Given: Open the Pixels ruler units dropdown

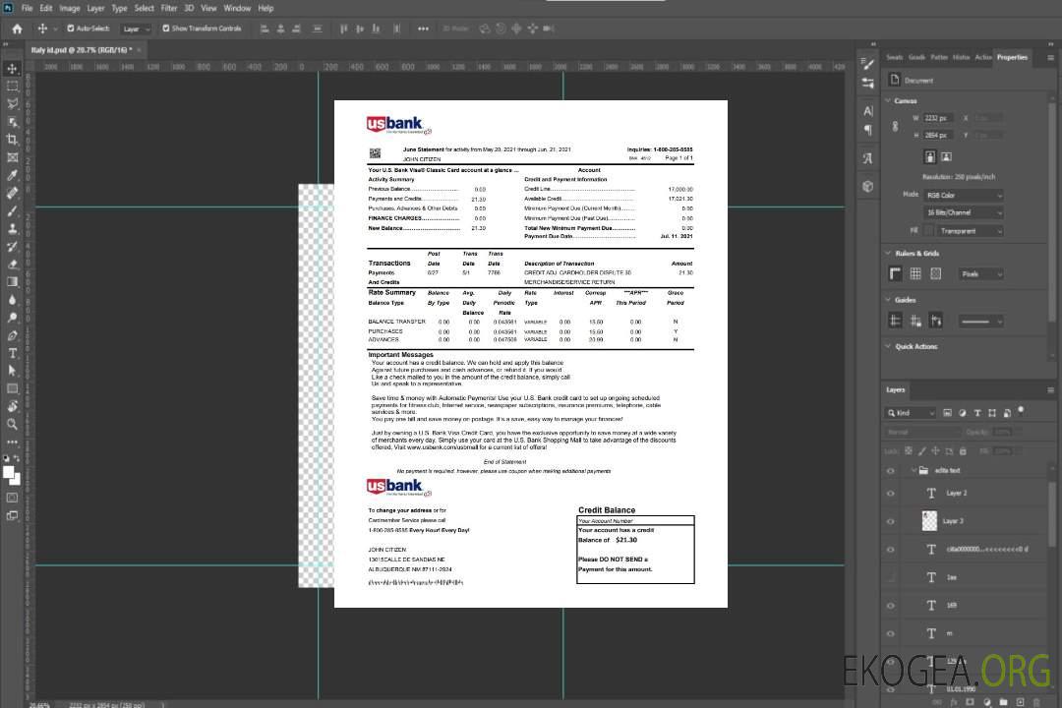Looking at the screenshot, I should (981, 273).
